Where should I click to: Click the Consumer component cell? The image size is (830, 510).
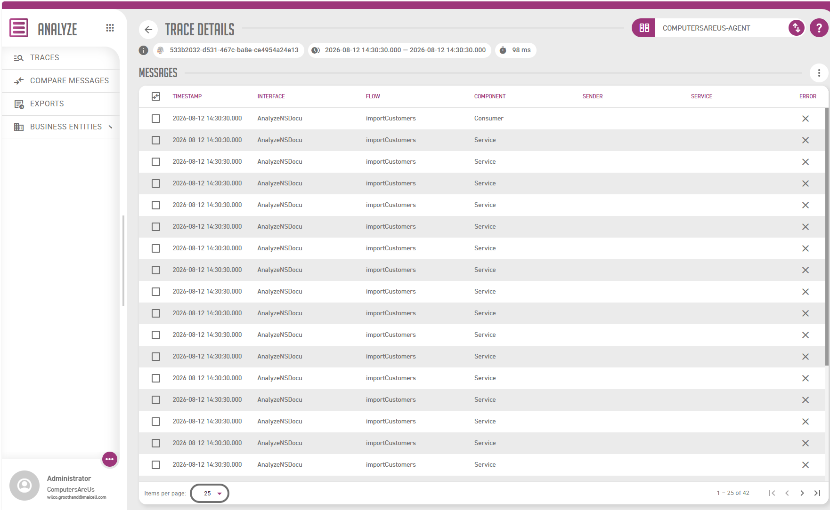tap(488, 119)
